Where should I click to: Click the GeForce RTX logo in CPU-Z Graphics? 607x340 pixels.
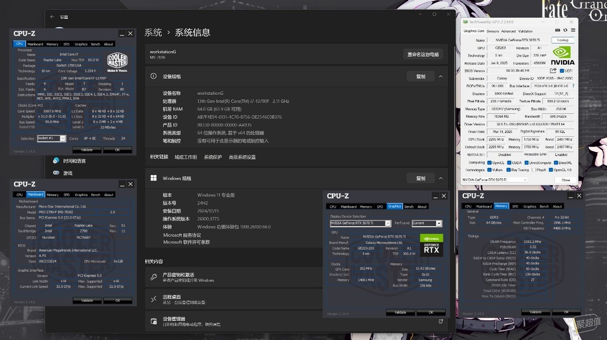click(431, 245)
